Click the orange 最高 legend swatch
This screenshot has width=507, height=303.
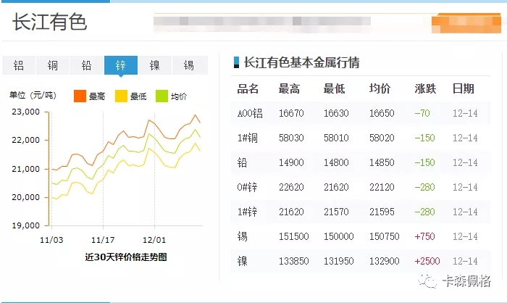tap(80, 96)
